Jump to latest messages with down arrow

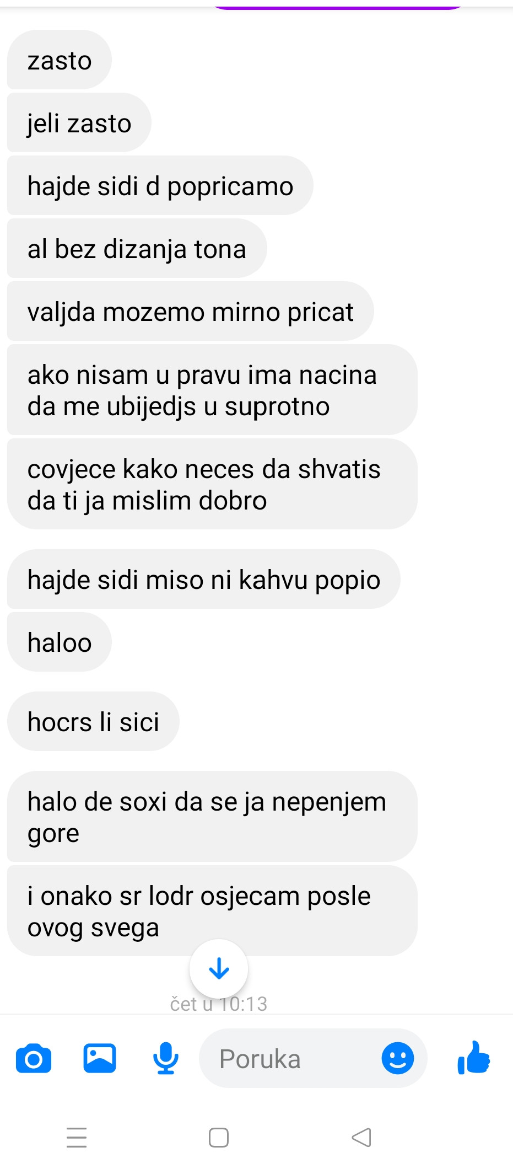219,968
